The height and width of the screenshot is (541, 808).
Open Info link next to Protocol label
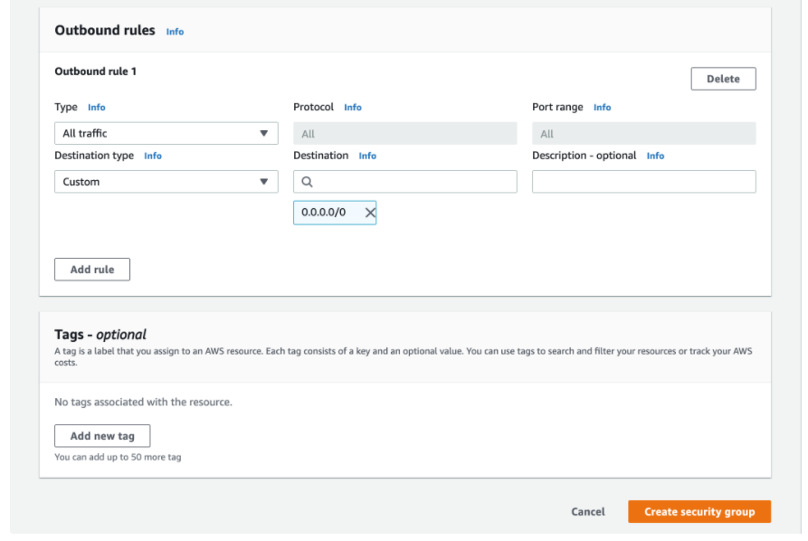(x=353, y=108)
